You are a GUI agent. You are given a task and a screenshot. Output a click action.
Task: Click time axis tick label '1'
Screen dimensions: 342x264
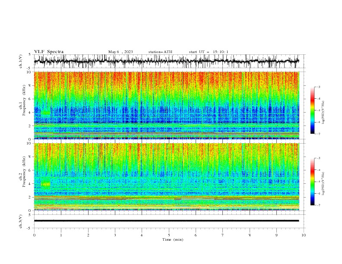[x=61, y=235]
